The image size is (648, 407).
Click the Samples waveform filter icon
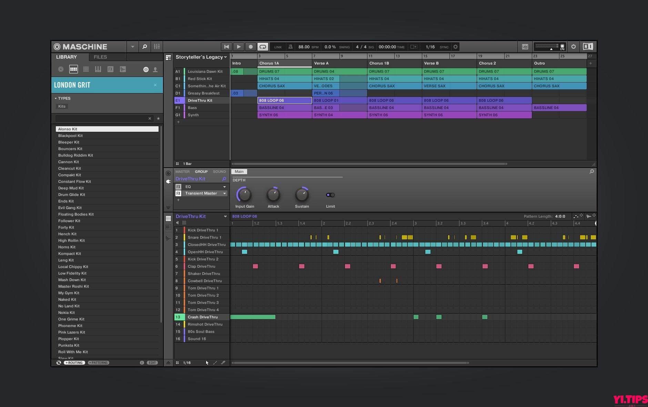123,69
